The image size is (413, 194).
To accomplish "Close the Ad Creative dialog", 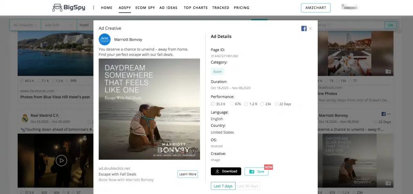I will (310, 29).
